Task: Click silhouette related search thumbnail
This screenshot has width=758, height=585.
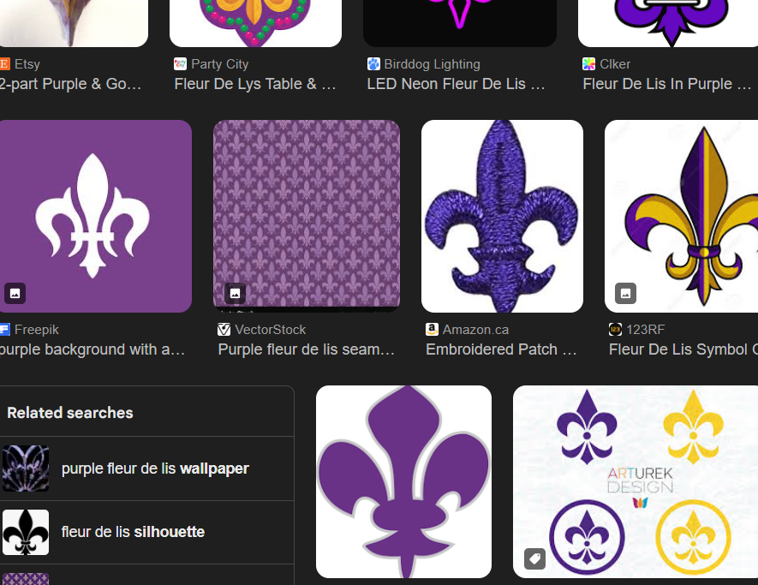Action: point(26,532)
